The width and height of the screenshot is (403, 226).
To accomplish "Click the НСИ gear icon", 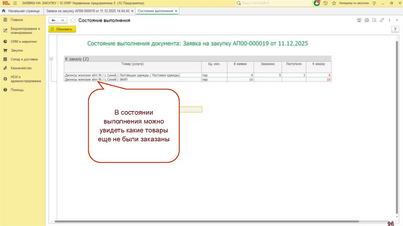I will click(5, 79).
